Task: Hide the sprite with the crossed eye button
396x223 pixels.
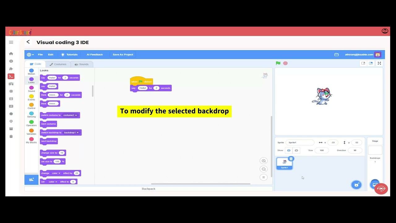Action: [x=296, y=151]
